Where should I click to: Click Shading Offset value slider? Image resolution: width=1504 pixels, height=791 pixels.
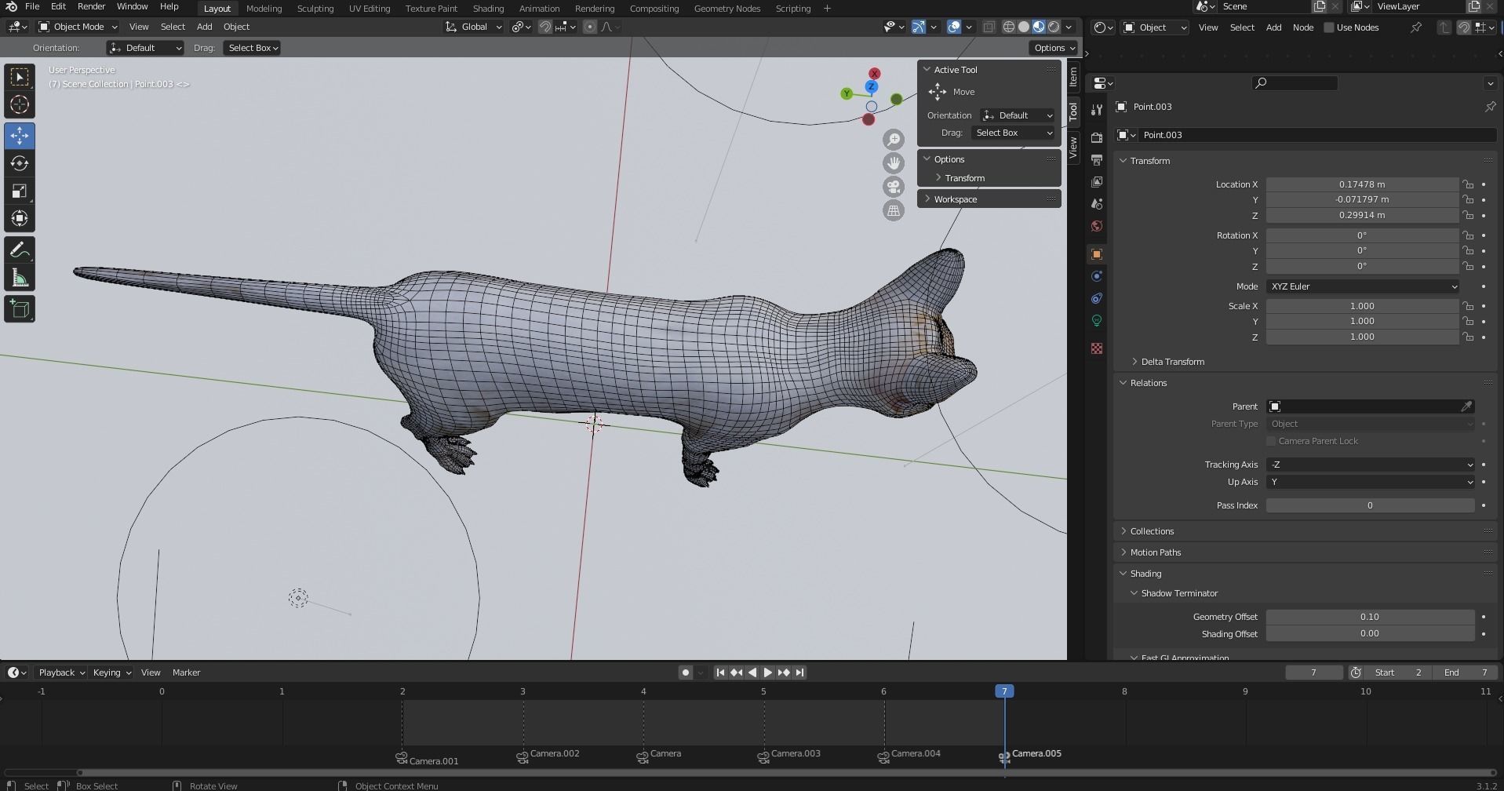point(1370,633)
